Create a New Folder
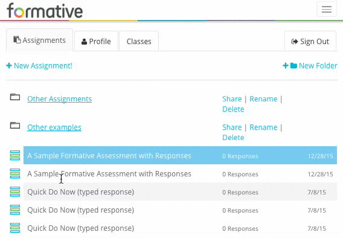This screenshot has width=343, height=238. pyautogui.click(x=310, y=66)
